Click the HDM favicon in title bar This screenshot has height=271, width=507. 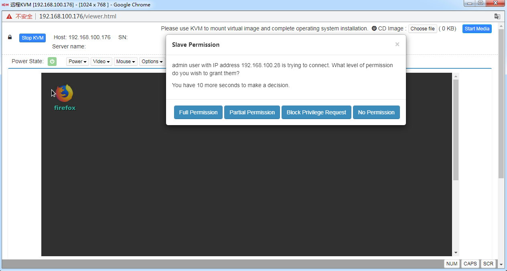5,5
